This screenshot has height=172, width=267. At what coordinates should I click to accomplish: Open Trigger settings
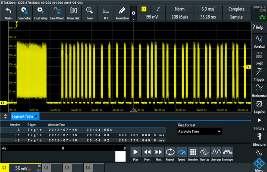[x=259, y=74]
